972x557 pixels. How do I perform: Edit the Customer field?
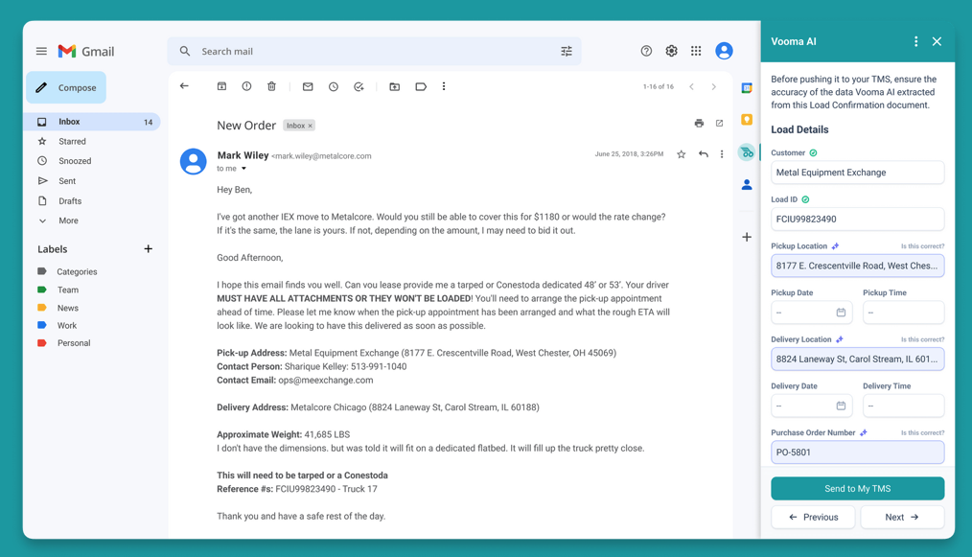tap(857, 173)
